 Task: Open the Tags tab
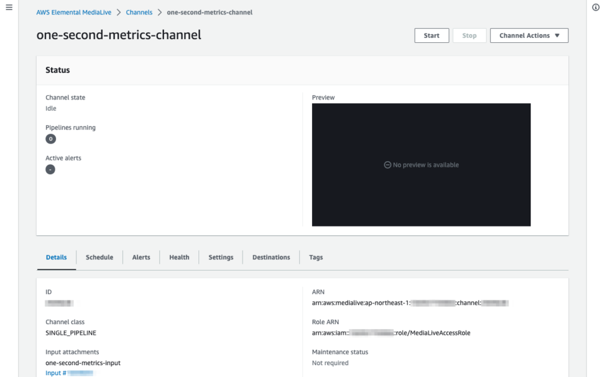pos(315,257)
